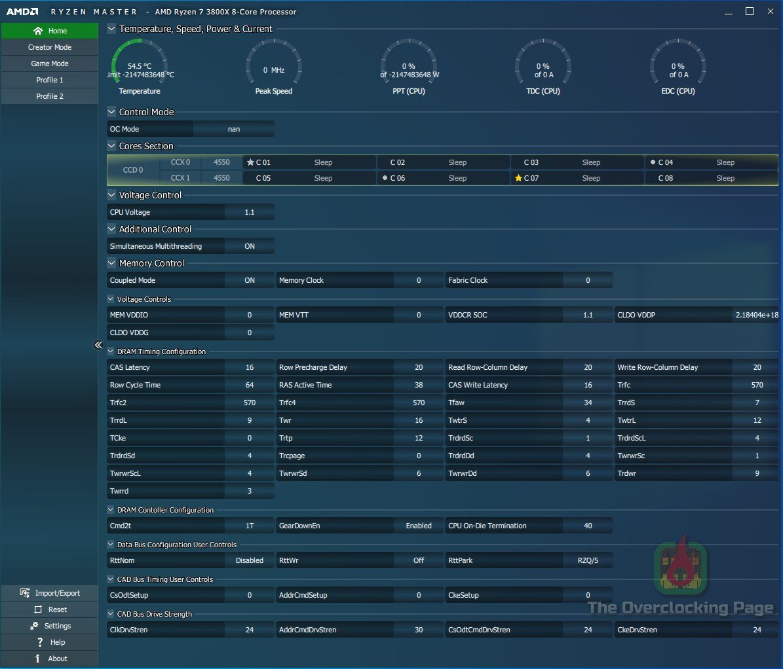Collapse sidebar with double chevron icon

coord(98,345)
